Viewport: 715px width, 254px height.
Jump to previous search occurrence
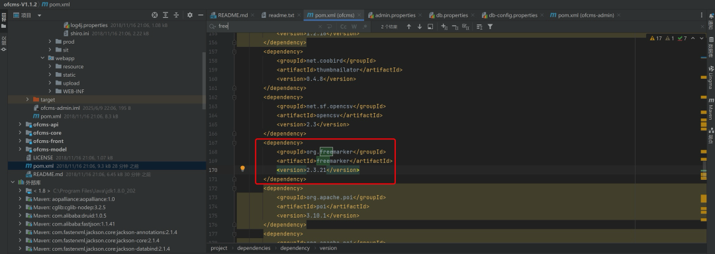[408, 26]
